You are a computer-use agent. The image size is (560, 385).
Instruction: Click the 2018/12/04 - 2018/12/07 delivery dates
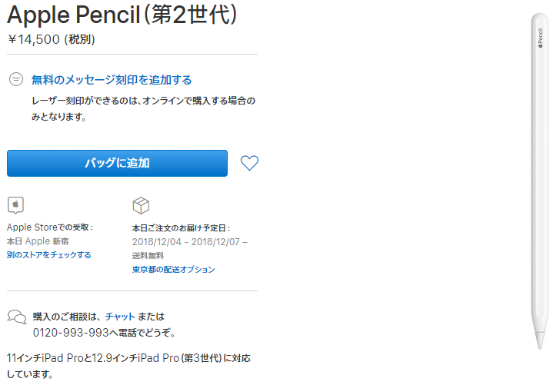189,241
